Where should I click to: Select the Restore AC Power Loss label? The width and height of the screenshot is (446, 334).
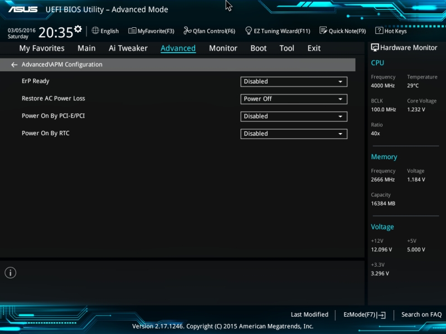coord(54,99)
